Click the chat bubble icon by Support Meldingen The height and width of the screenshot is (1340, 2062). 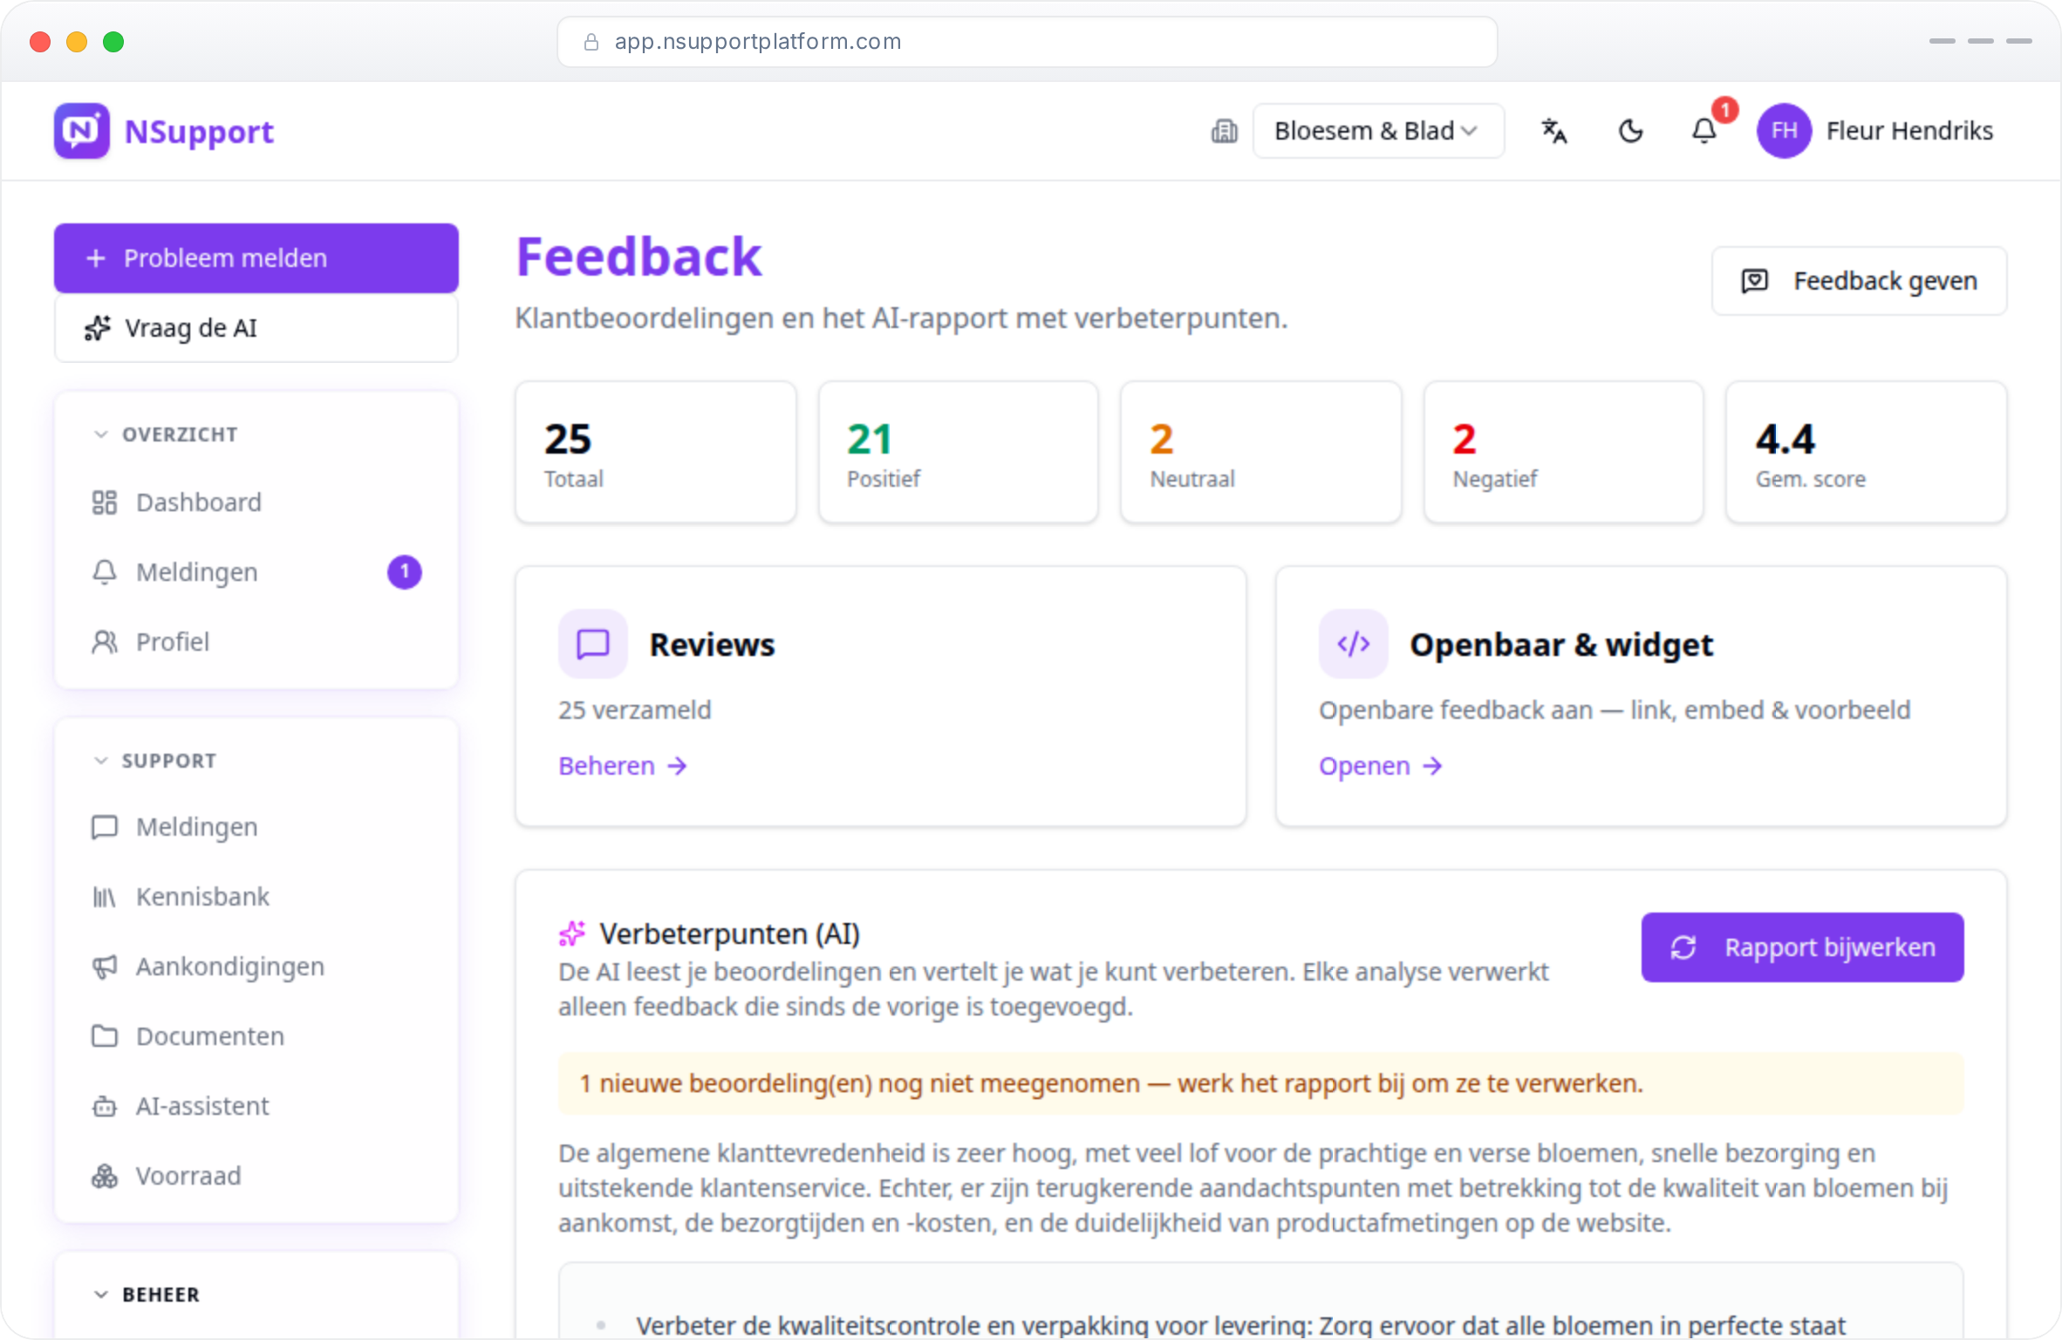point(105,827)
